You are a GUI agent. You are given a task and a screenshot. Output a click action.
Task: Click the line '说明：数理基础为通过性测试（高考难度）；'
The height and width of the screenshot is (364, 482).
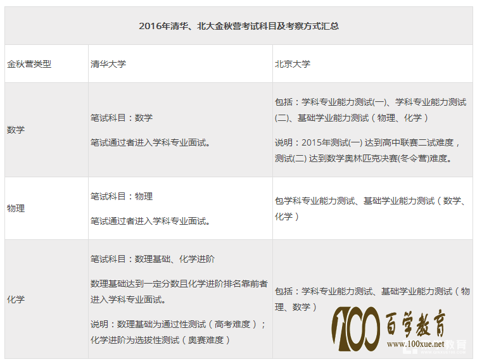[178, 324]
